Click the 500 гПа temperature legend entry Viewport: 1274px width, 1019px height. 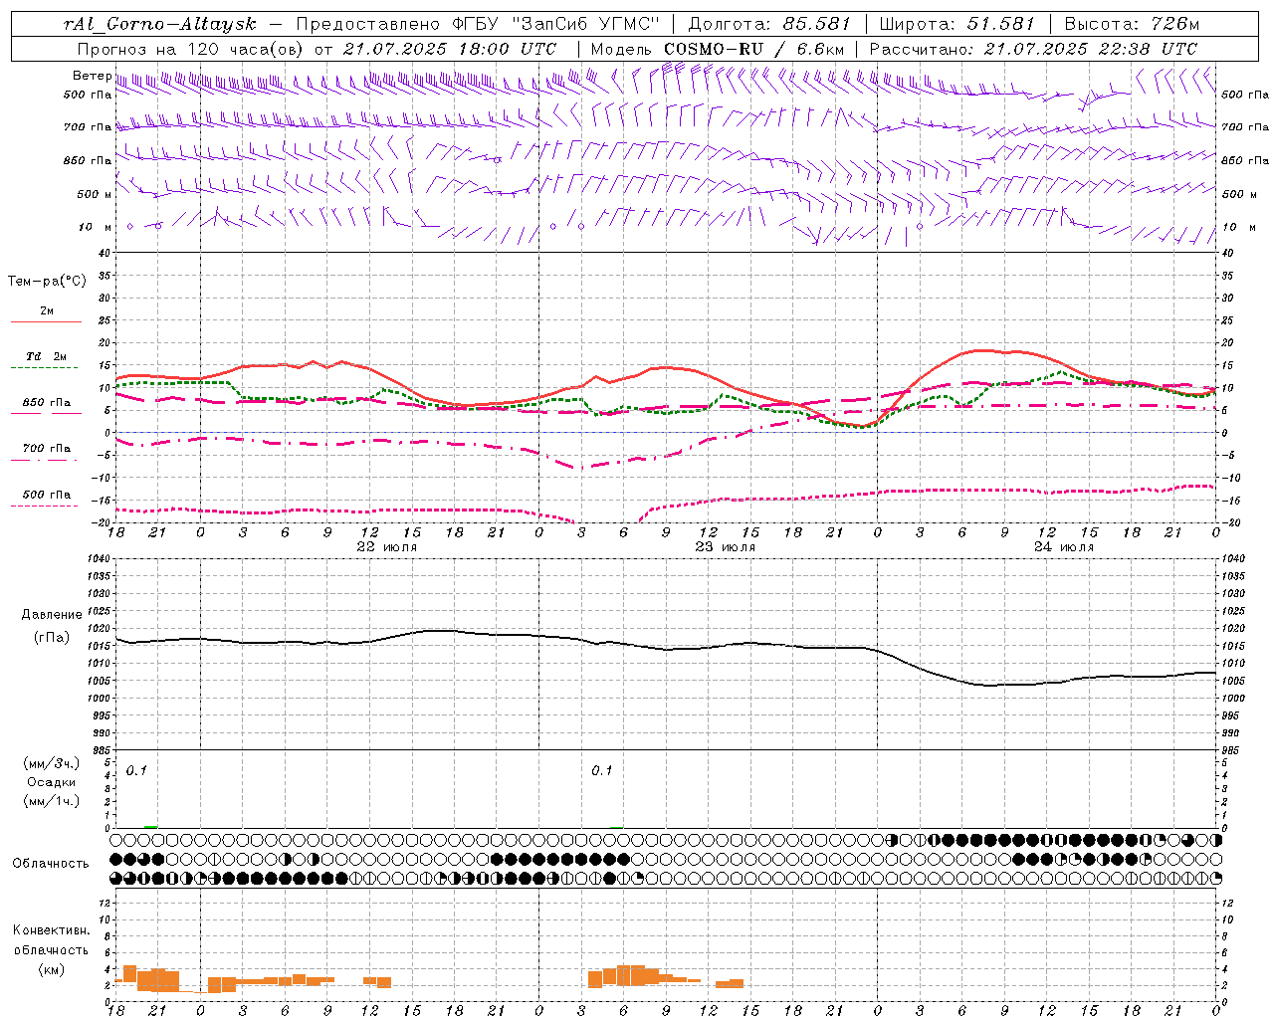46,495
